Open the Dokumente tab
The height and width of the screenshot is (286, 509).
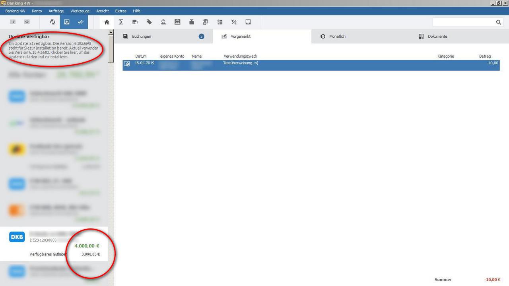point(437,37)
